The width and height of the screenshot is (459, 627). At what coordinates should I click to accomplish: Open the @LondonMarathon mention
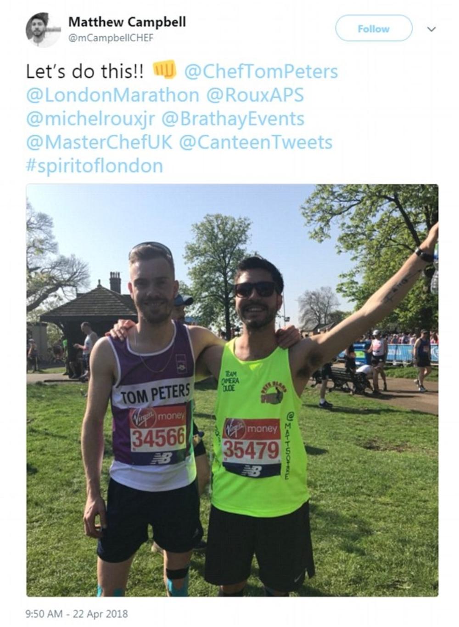(112, 95)
